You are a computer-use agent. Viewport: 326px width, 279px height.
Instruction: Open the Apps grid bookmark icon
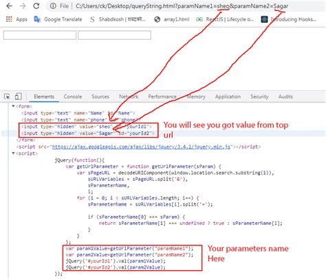tap(9, 19)
